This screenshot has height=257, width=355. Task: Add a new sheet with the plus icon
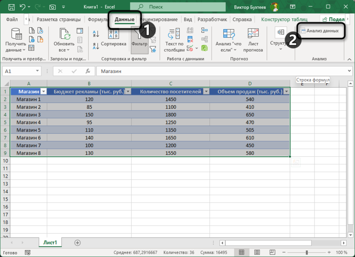point(77,242)
